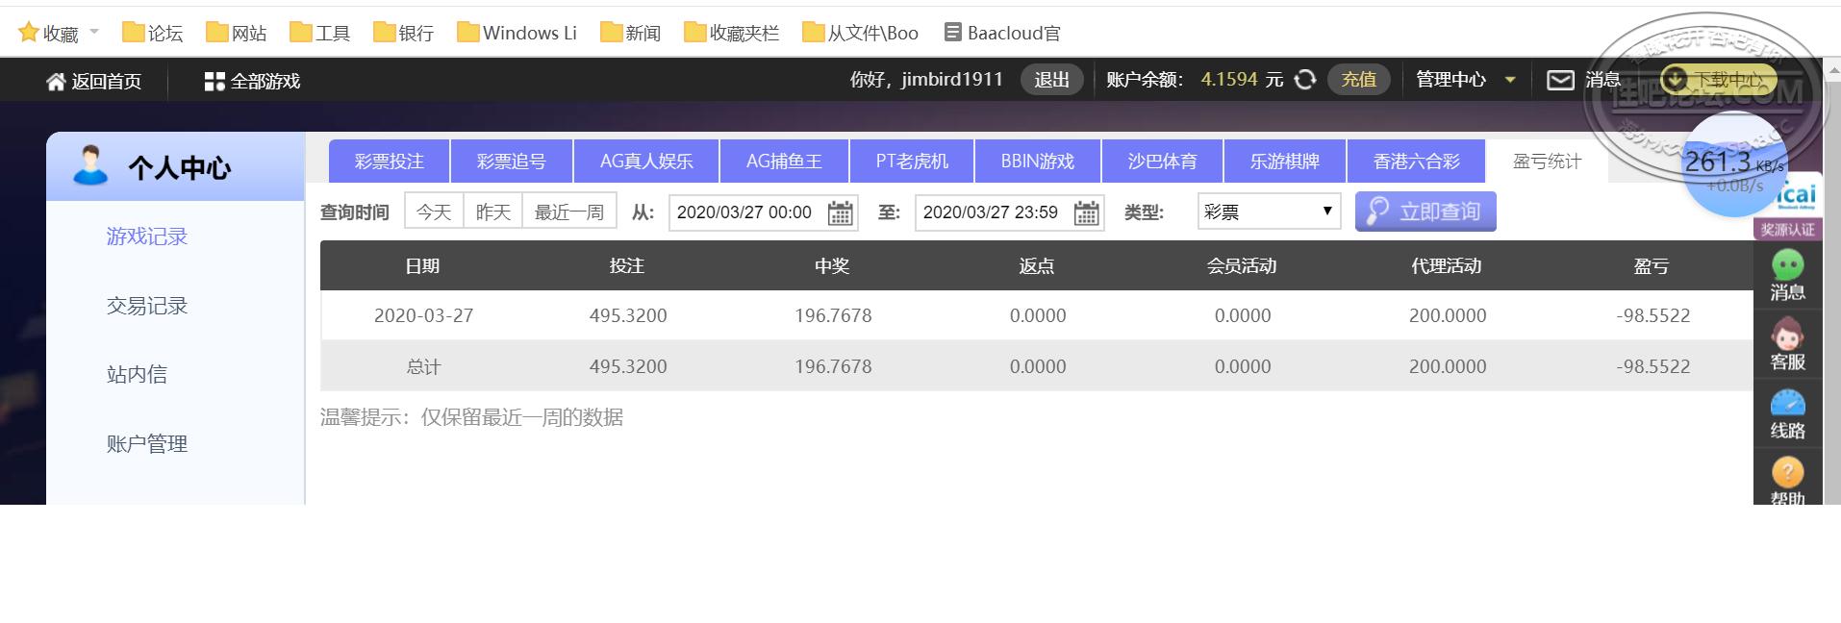Click the 立即查询 search button
1841x623 pixels.
coord(1425,212)
